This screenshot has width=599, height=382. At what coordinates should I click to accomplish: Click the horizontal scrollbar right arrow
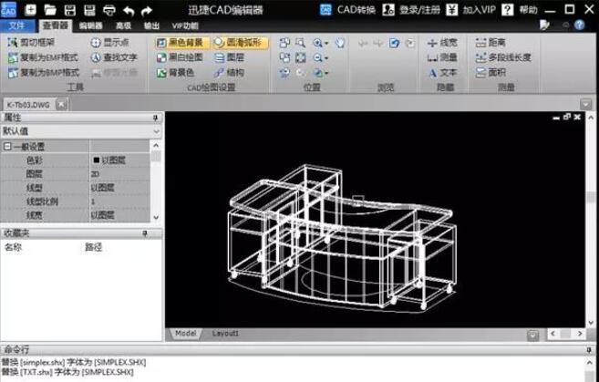(x=580, y=334)
